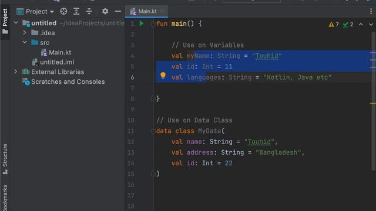Fold the MyData data class at line 11
This screenshot has height=211, width=376.
(153, 131)
